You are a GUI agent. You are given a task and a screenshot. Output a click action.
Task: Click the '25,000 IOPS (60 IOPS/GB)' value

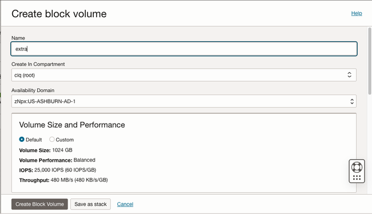pos(65,170)
